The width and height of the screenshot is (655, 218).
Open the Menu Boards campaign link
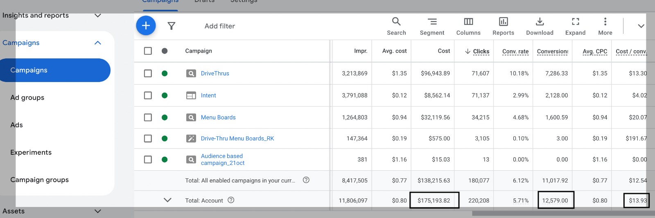tap(218, 118)
